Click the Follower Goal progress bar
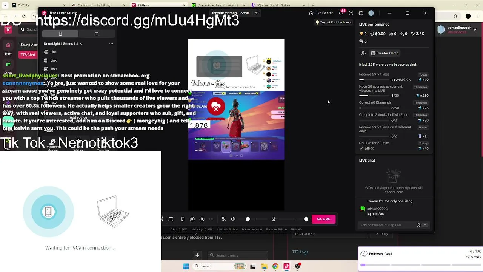 (x=420, y=265)
